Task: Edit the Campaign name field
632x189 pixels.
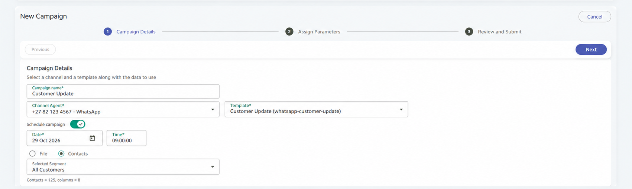Action: [x=123, y=92]
